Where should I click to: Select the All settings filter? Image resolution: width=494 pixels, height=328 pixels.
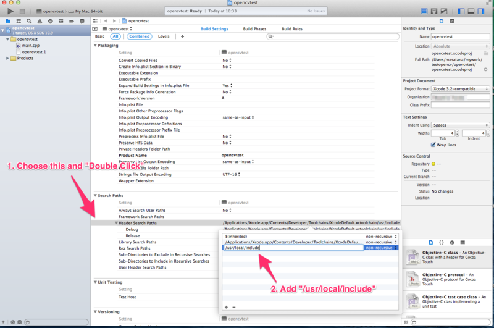[115, 36]
